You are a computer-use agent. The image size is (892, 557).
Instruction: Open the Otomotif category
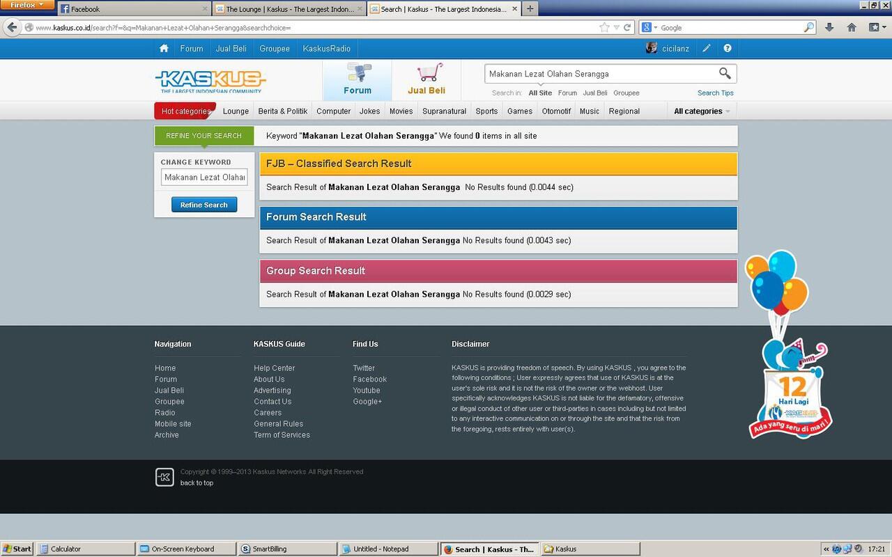(556, 111)
